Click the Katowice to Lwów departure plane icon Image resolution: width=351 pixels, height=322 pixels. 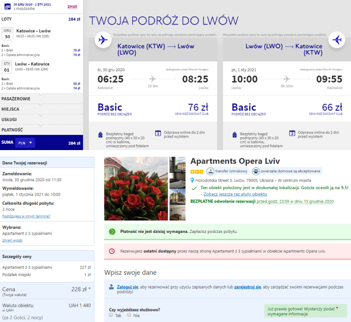[103, 40]
